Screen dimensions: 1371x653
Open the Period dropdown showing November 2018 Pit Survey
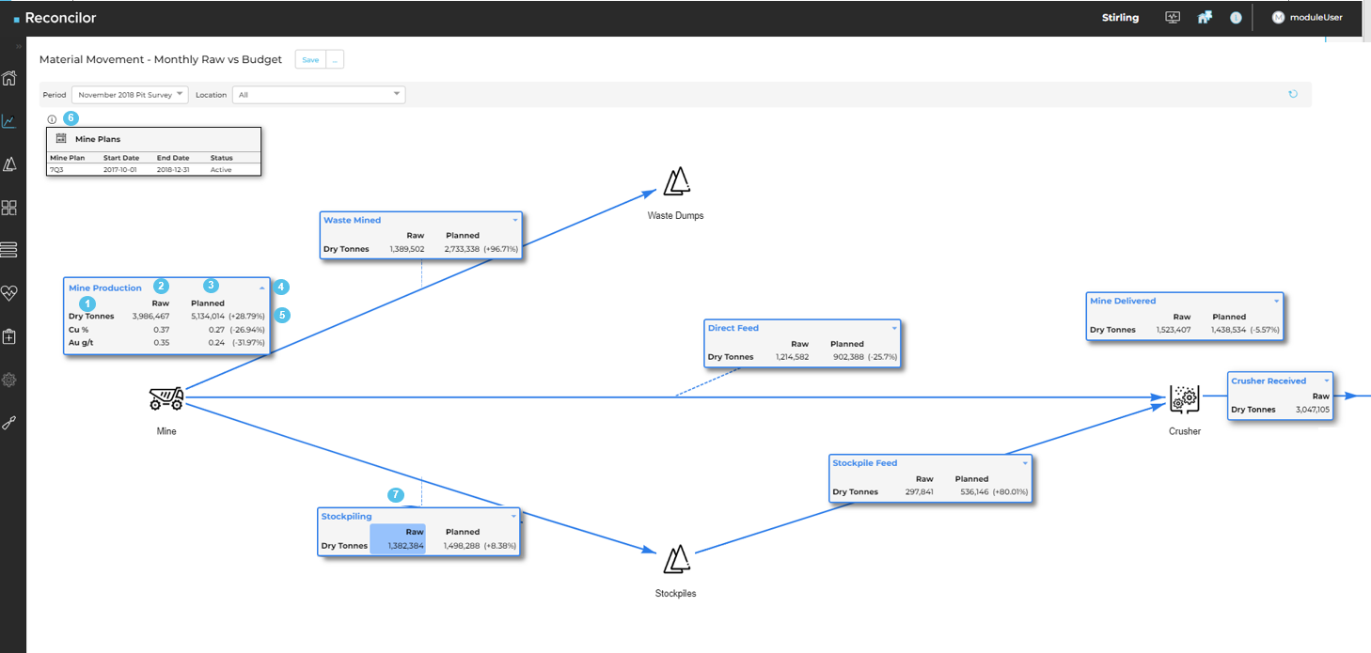click(x=127, y=94)
